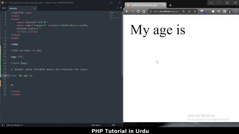Open the browser home page
This screenshot has width=239, height=134.
coord(144,12)
